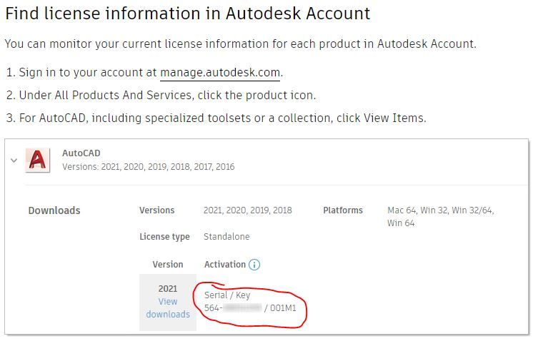
Task: Click the Mac 64, Win 32 platforms text
Action: point(441,216)
